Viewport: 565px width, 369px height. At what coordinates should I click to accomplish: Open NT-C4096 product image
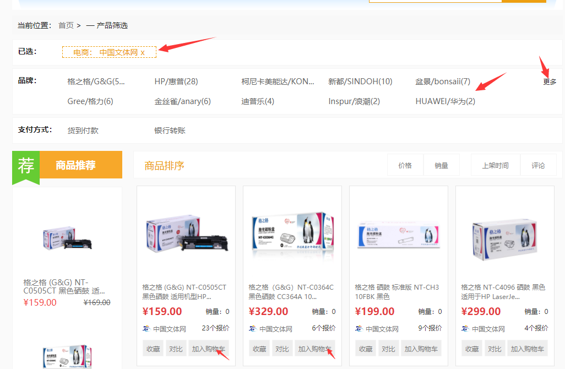[x=504, y=239]
